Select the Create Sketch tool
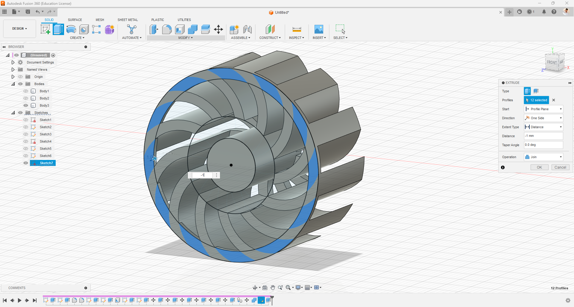Screen dimensions: 574x307 coord(45,29)
